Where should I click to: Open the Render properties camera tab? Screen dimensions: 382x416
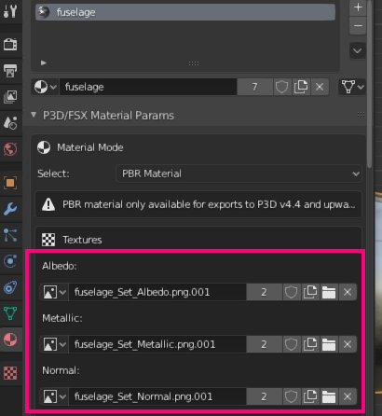[x=10, y=45]
